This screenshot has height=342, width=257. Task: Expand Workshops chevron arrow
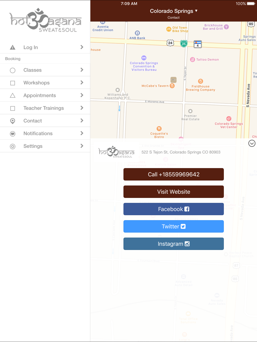coord(82,83)
